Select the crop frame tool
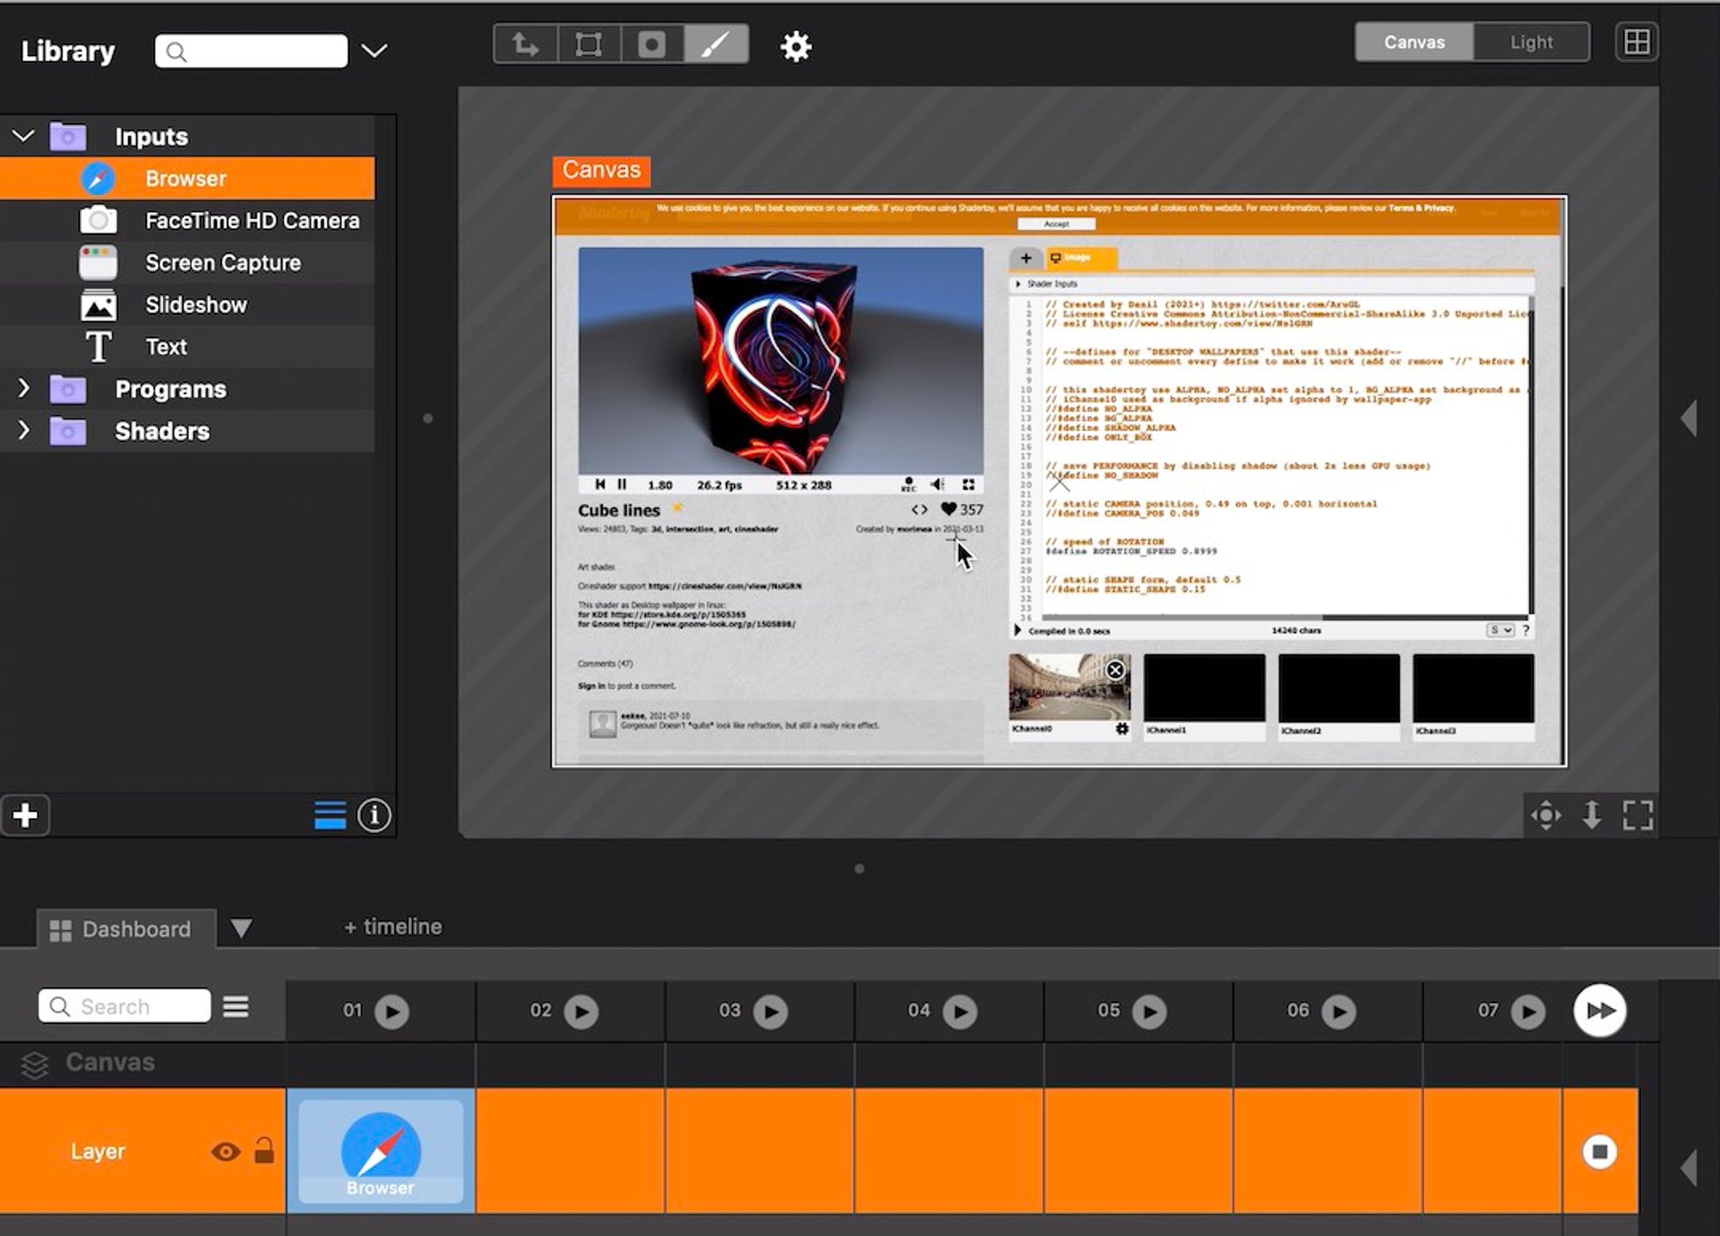The width and height of the screenshot is (1720, 1236). pos(589,44)
